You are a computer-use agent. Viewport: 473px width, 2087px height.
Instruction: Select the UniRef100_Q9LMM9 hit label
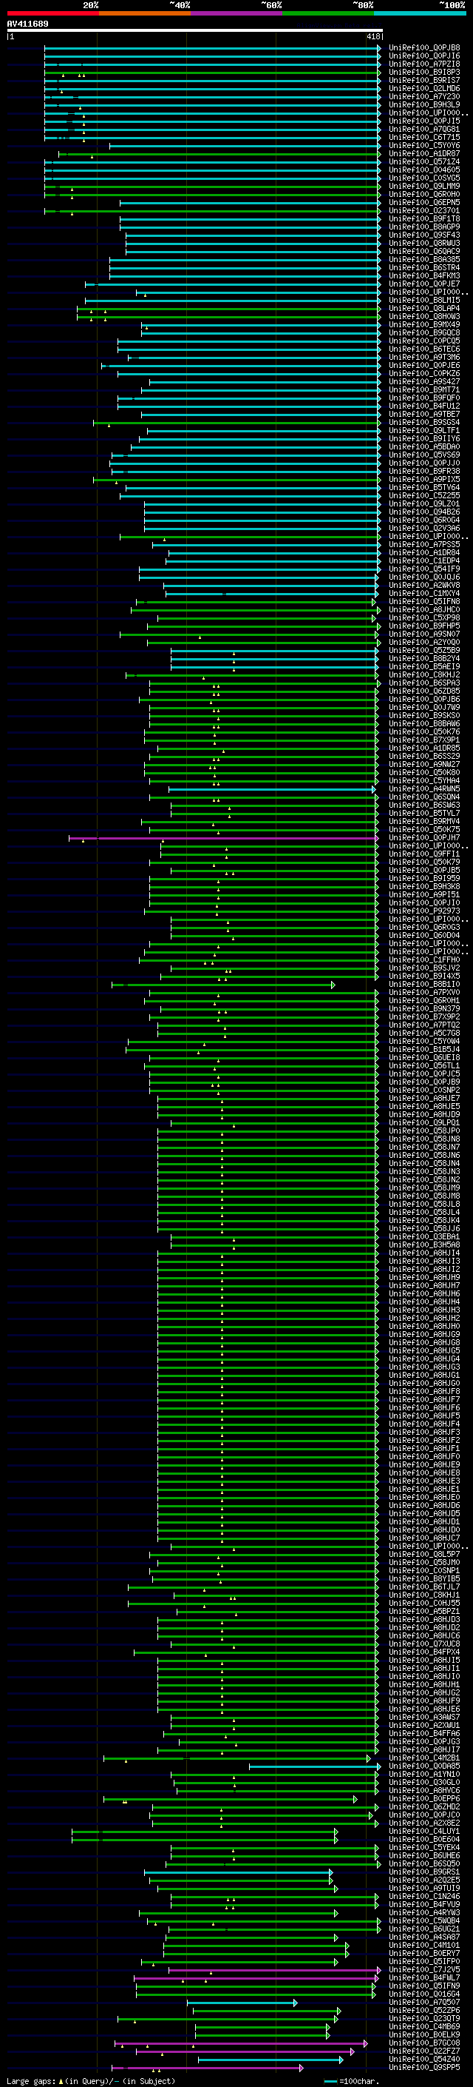pos(424,187)
